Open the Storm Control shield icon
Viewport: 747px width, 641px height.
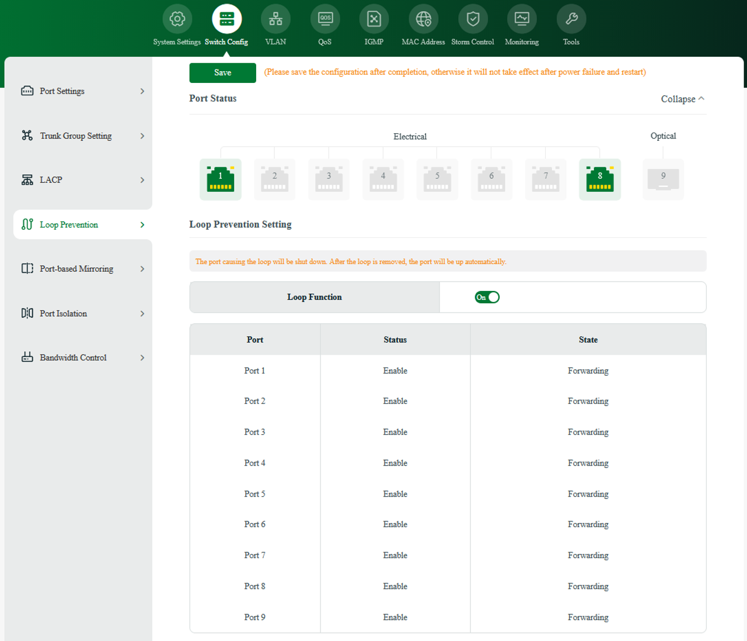coord(473,18)
